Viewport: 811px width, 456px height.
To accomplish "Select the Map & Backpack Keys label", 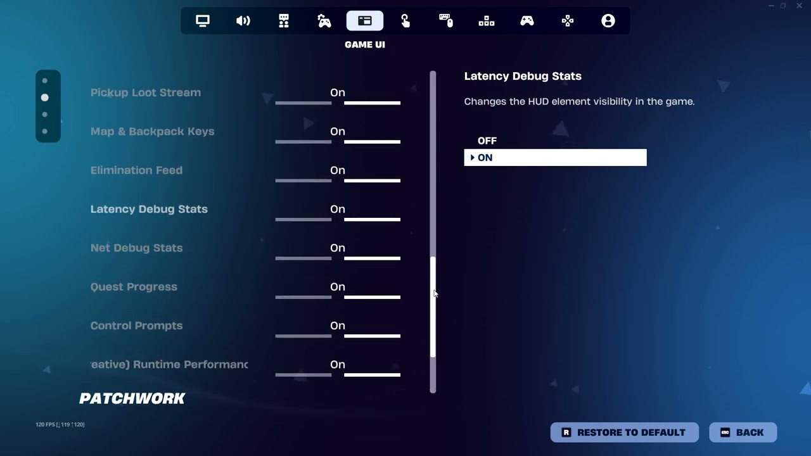I will [x=153, y=132].
